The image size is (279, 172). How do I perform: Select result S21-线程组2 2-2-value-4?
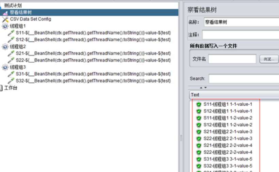228,146
